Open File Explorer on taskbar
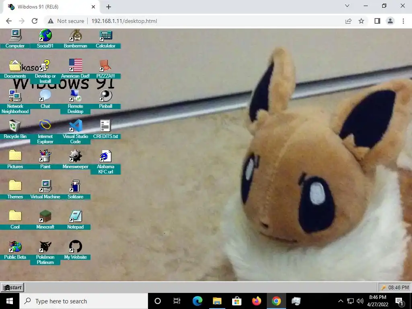The width and height of the screenshot is (412, 309). point(217,301)
